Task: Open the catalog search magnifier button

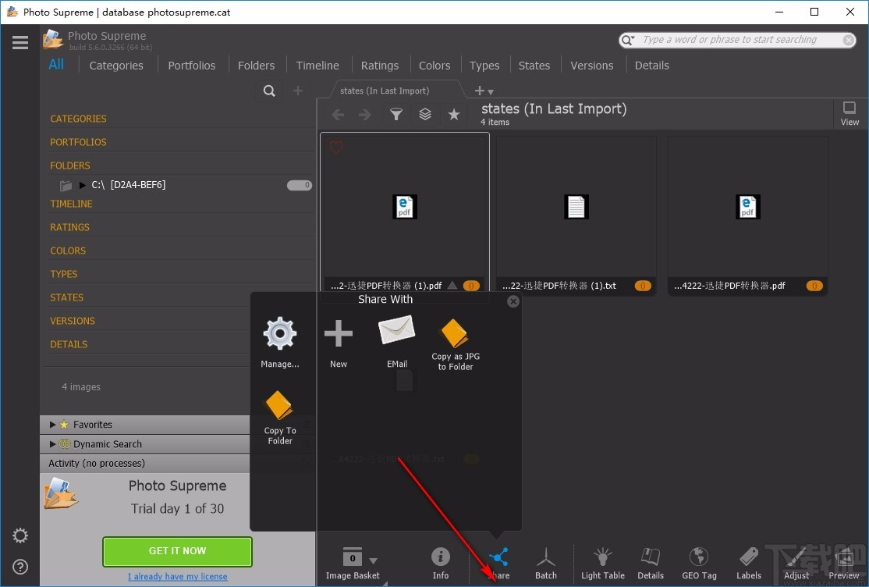Action: (269, 91)
